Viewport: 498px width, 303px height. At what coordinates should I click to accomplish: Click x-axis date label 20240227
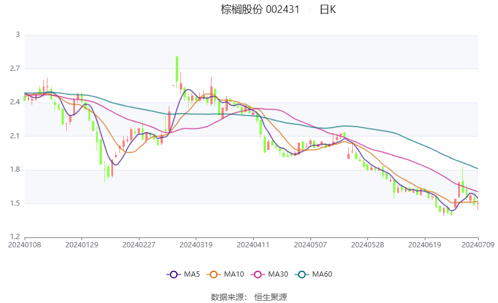click(x=139, y=245)
